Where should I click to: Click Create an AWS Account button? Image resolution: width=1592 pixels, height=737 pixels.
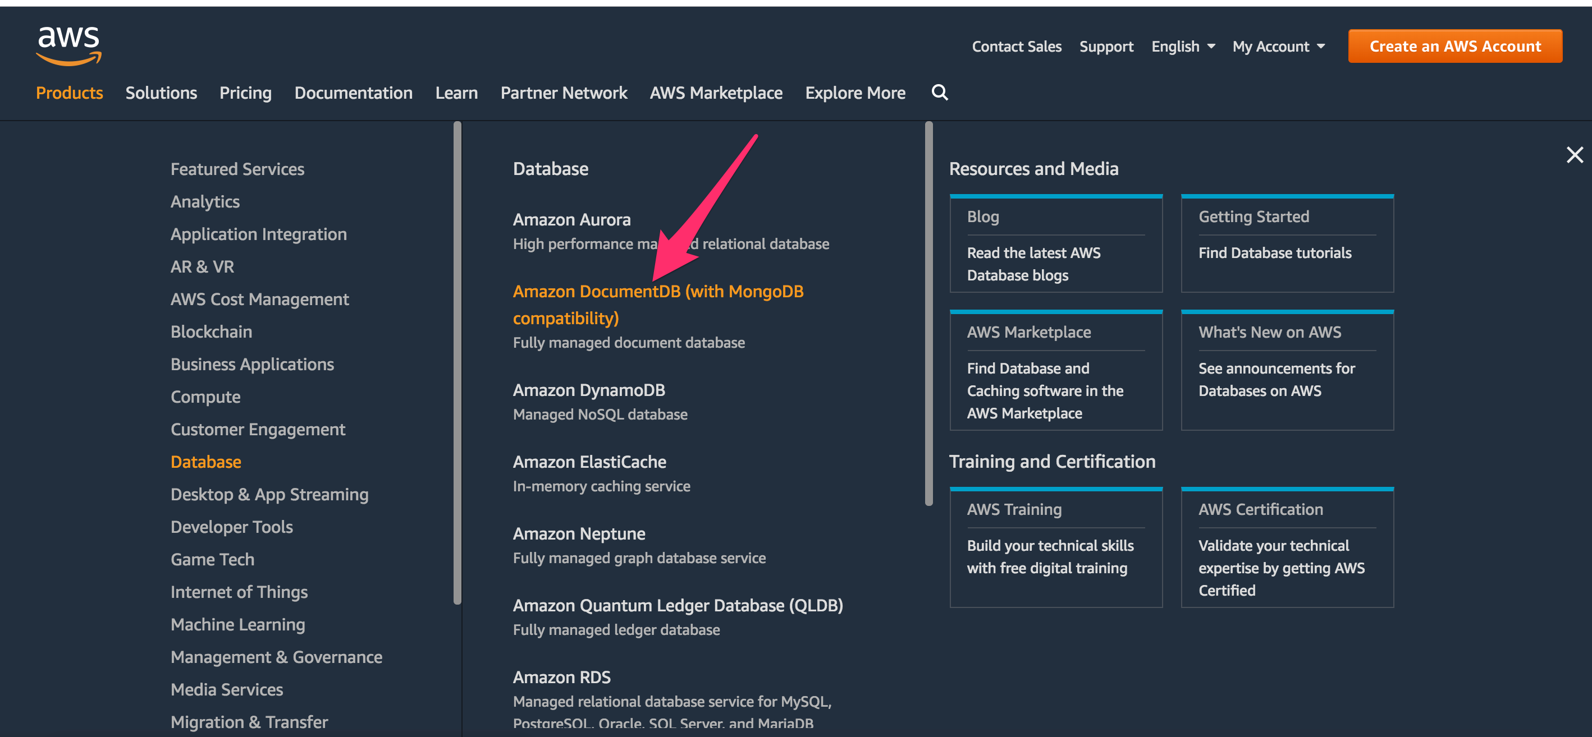[1455, 47]
